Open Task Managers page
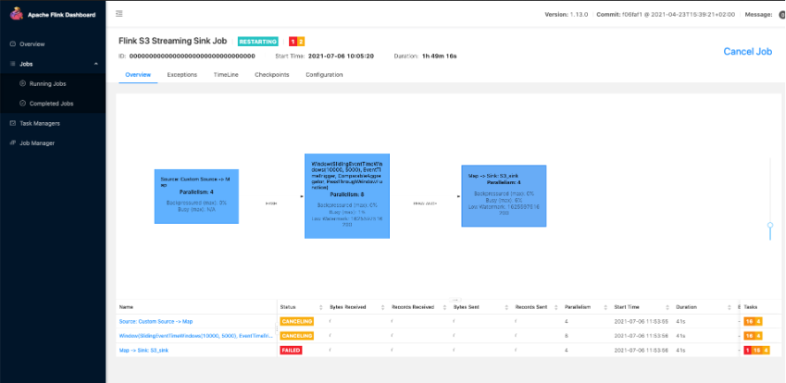 (x=40, y=123)
